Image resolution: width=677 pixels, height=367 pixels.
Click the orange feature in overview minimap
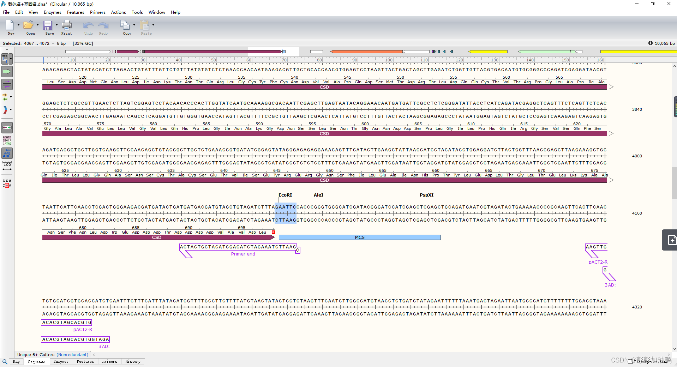[366, 52]
